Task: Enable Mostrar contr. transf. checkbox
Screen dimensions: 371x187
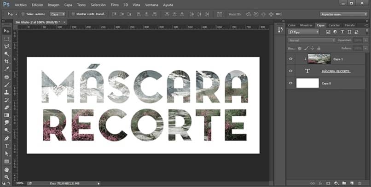Action: [x=73, y=14]
